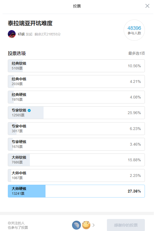Click the 48396 参与人数 participant counter

(x=134, y=30)
